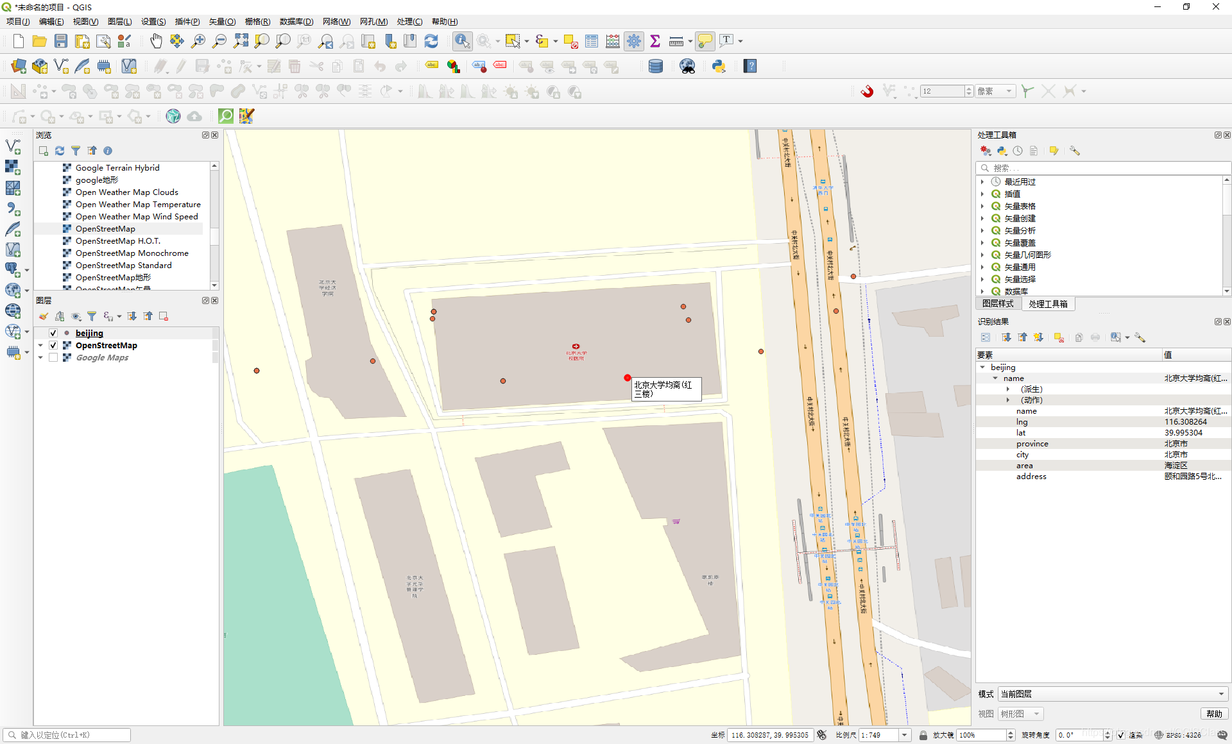Screen dimensions: 1232x744
Task: Click the Refresh map icon
Action: (431, 42)
